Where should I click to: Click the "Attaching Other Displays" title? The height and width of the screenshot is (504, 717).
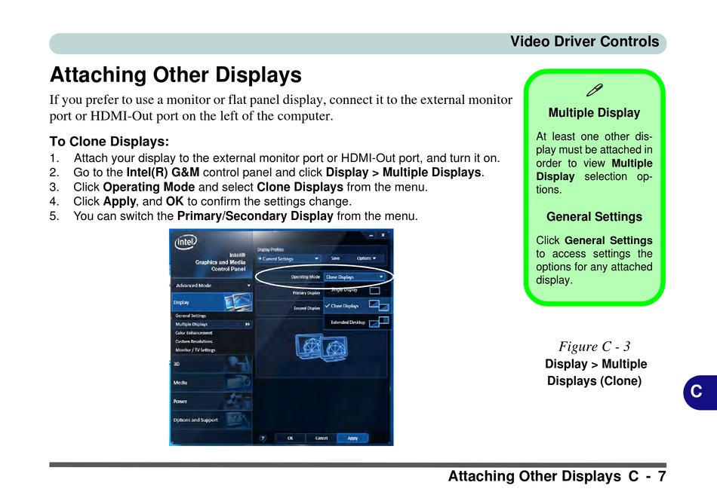click(x=176, y=75)
